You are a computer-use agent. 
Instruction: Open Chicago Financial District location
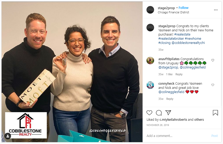click(173, 12)
